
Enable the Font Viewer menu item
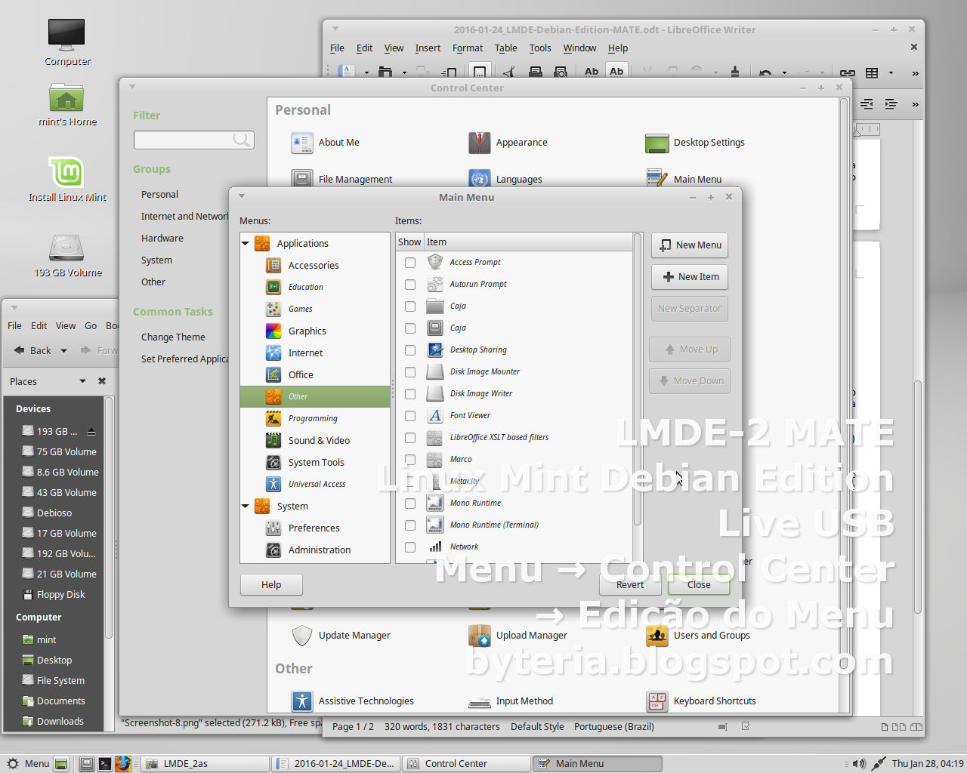410,416
